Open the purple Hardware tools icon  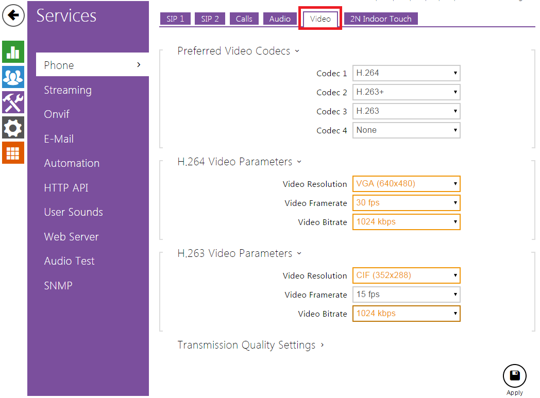pos(13,102)
